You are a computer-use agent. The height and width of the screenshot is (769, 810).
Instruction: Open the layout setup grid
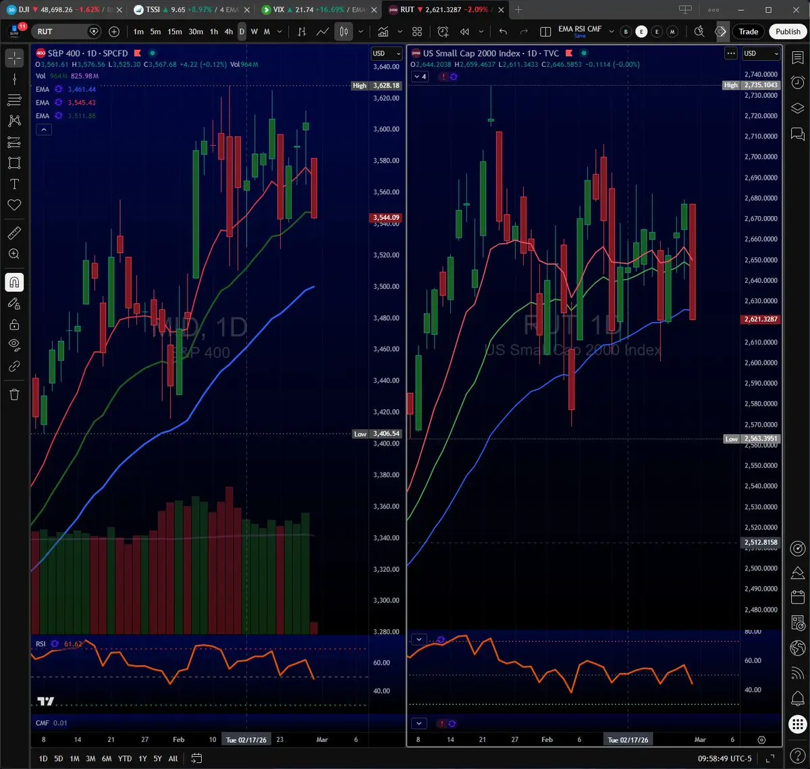point(416,32)
